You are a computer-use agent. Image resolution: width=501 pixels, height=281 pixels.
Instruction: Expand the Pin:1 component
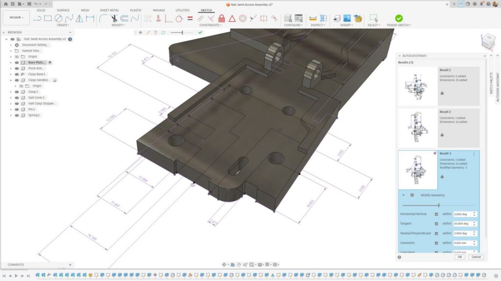click(x=11, y=109)
